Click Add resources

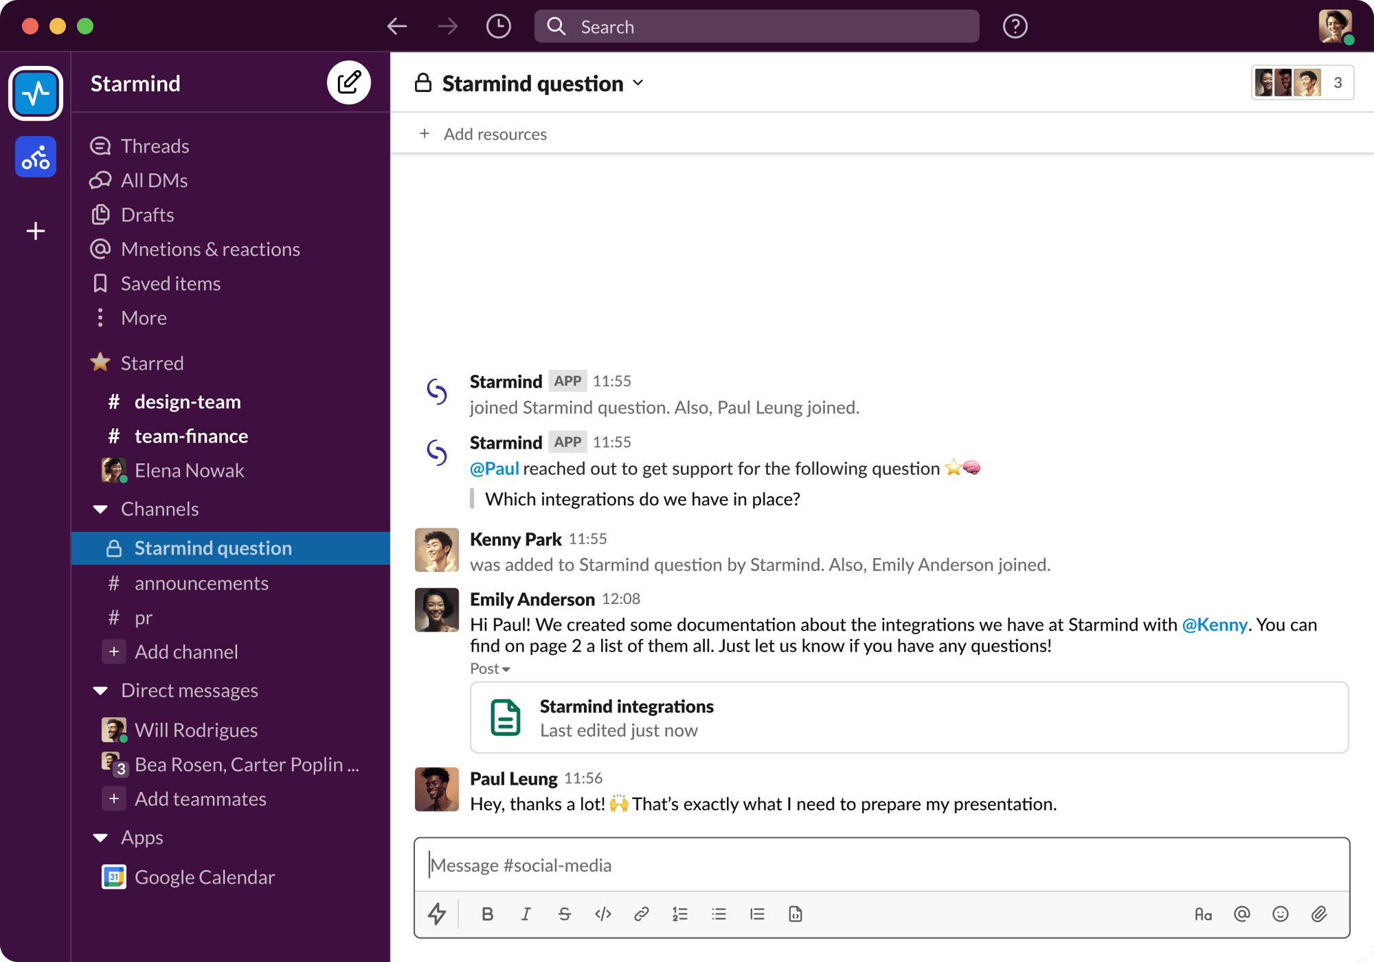(483, 134)
